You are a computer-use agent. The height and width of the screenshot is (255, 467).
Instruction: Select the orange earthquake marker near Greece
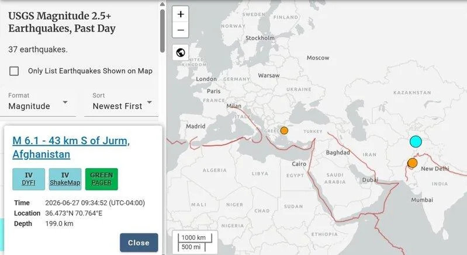[284, 131]
